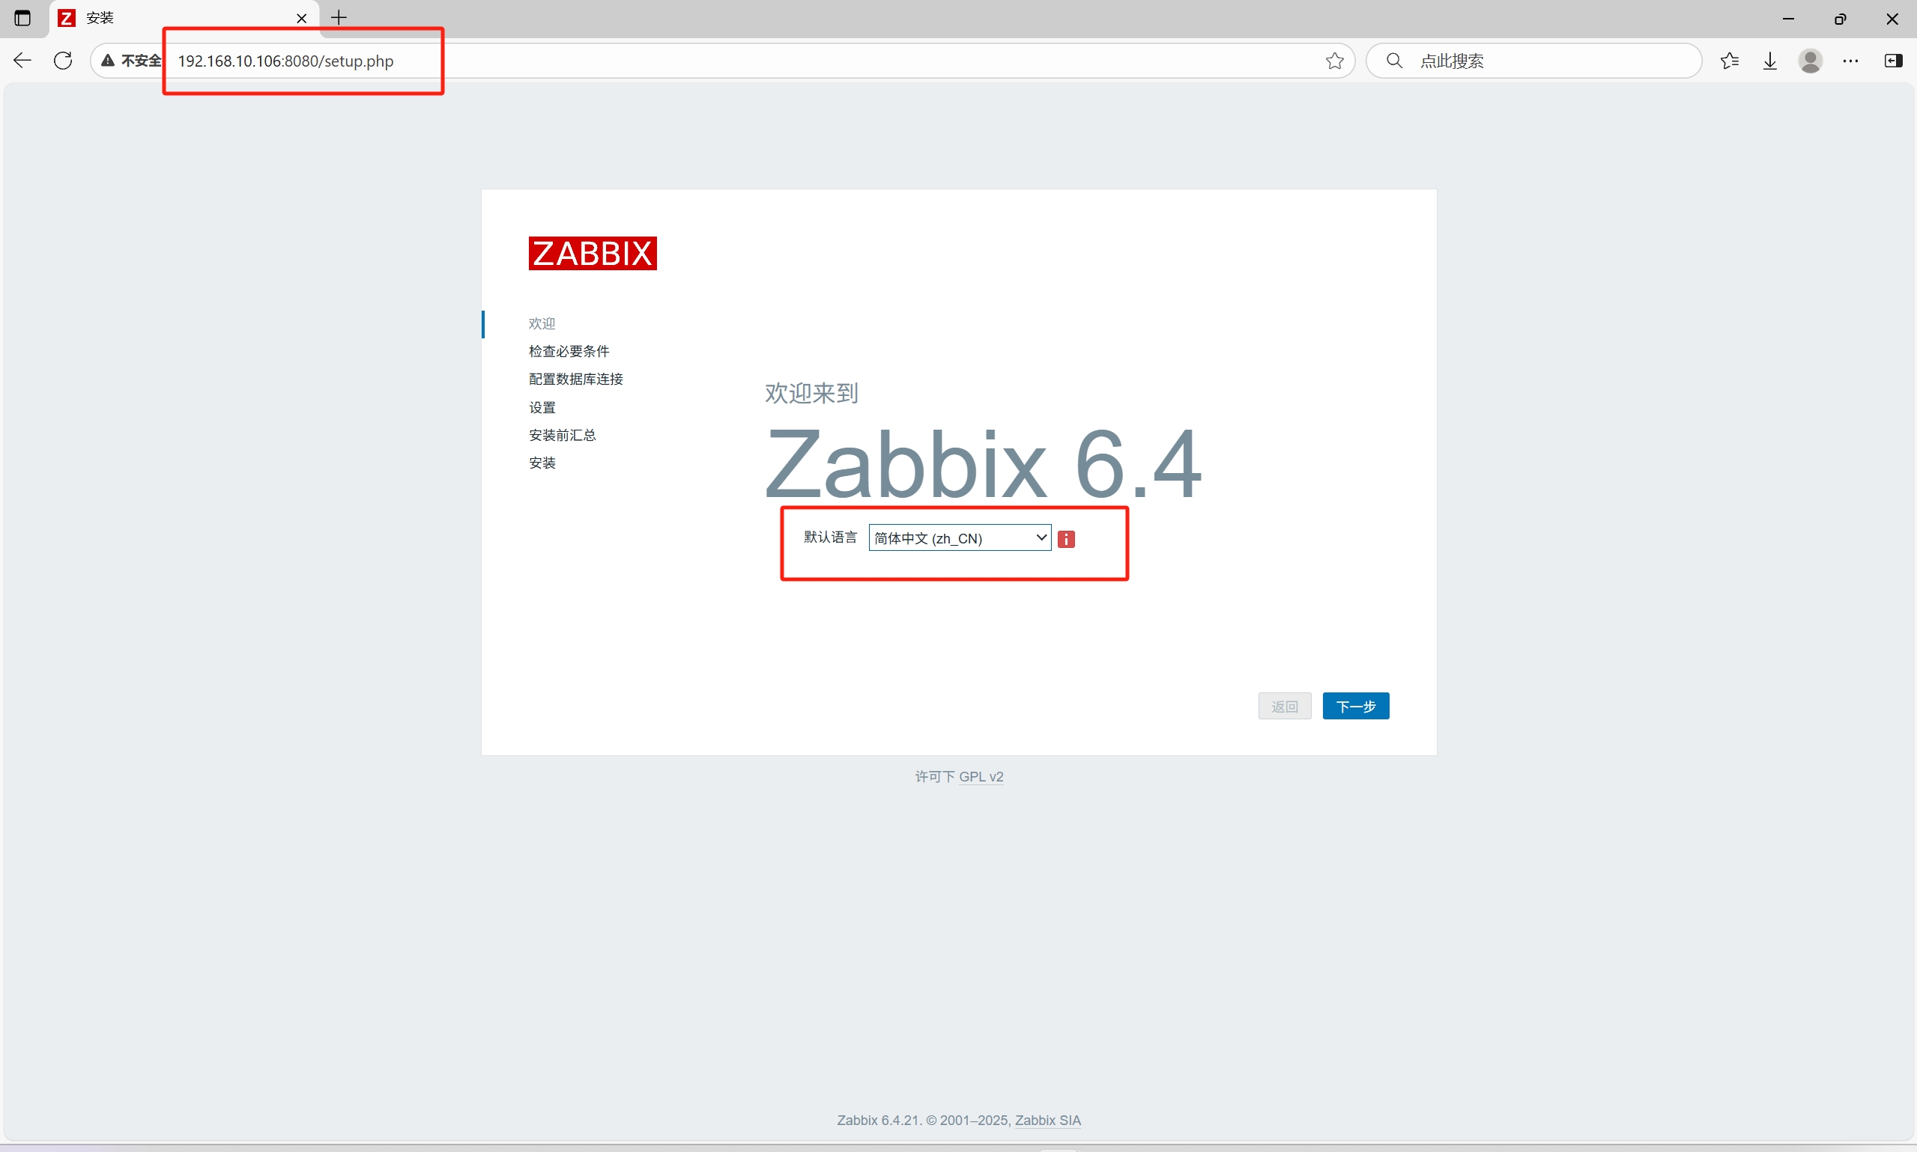This screenshot has height=1152, width=1917.
Task: Toggle the browser sidebar icon
Action: tap(1893, 61)
